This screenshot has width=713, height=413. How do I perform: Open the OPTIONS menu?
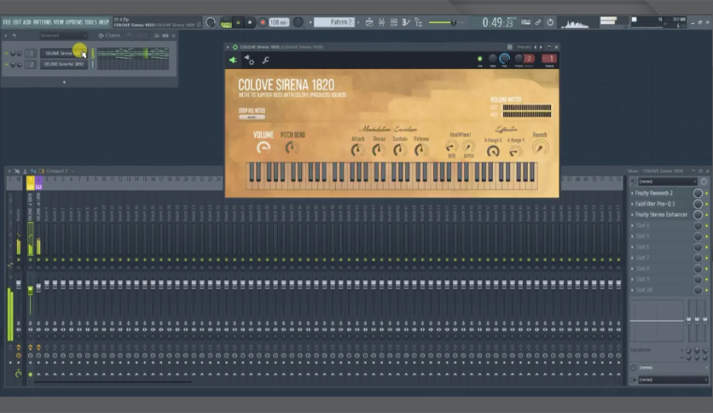pos(74,22)
